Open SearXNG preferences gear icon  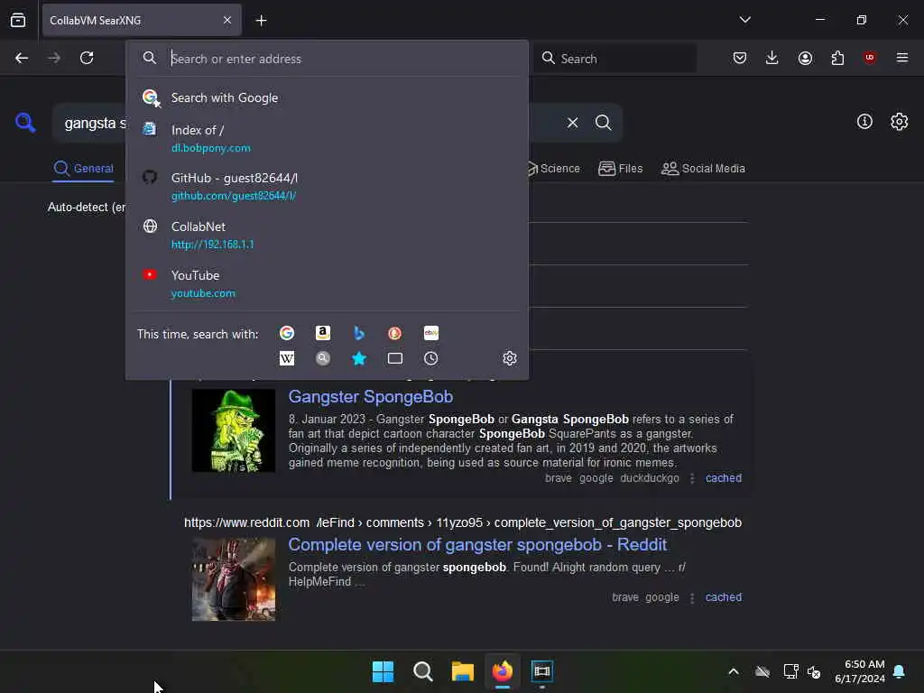tap(900, 122)
